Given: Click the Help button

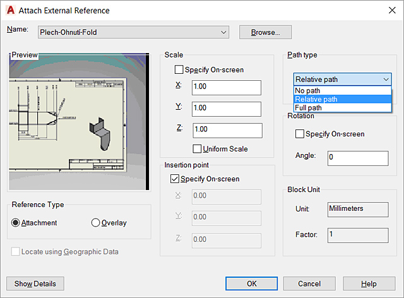Looking at the screenshot, I should (x=369, y=283).
